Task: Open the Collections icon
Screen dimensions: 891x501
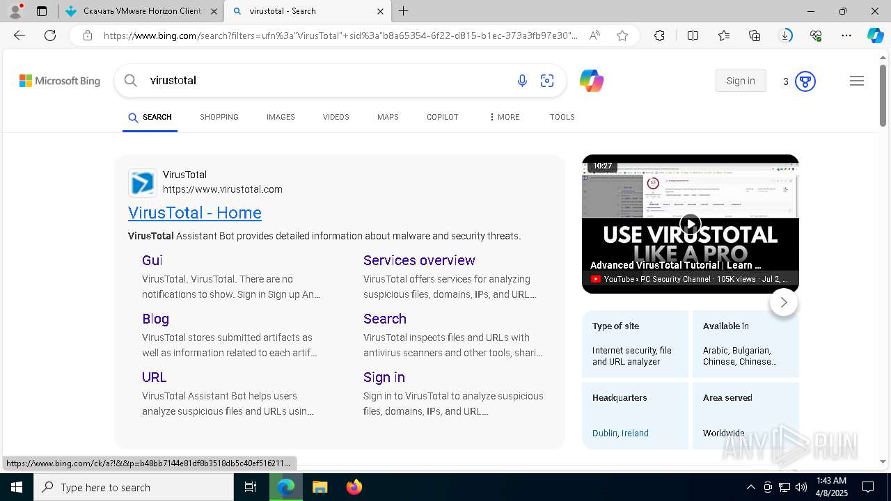Action: click(755, 35)
